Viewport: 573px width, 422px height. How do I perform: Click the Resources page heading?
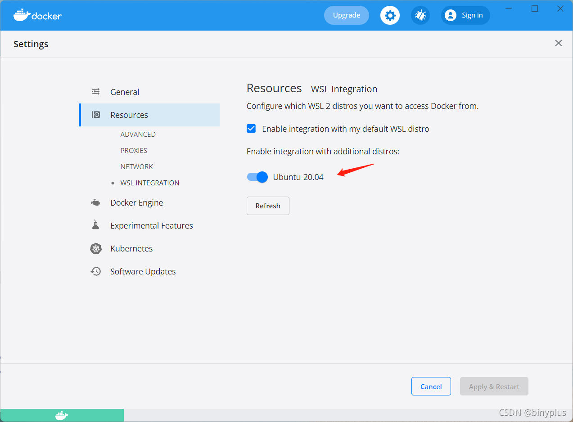coord(274,88)
